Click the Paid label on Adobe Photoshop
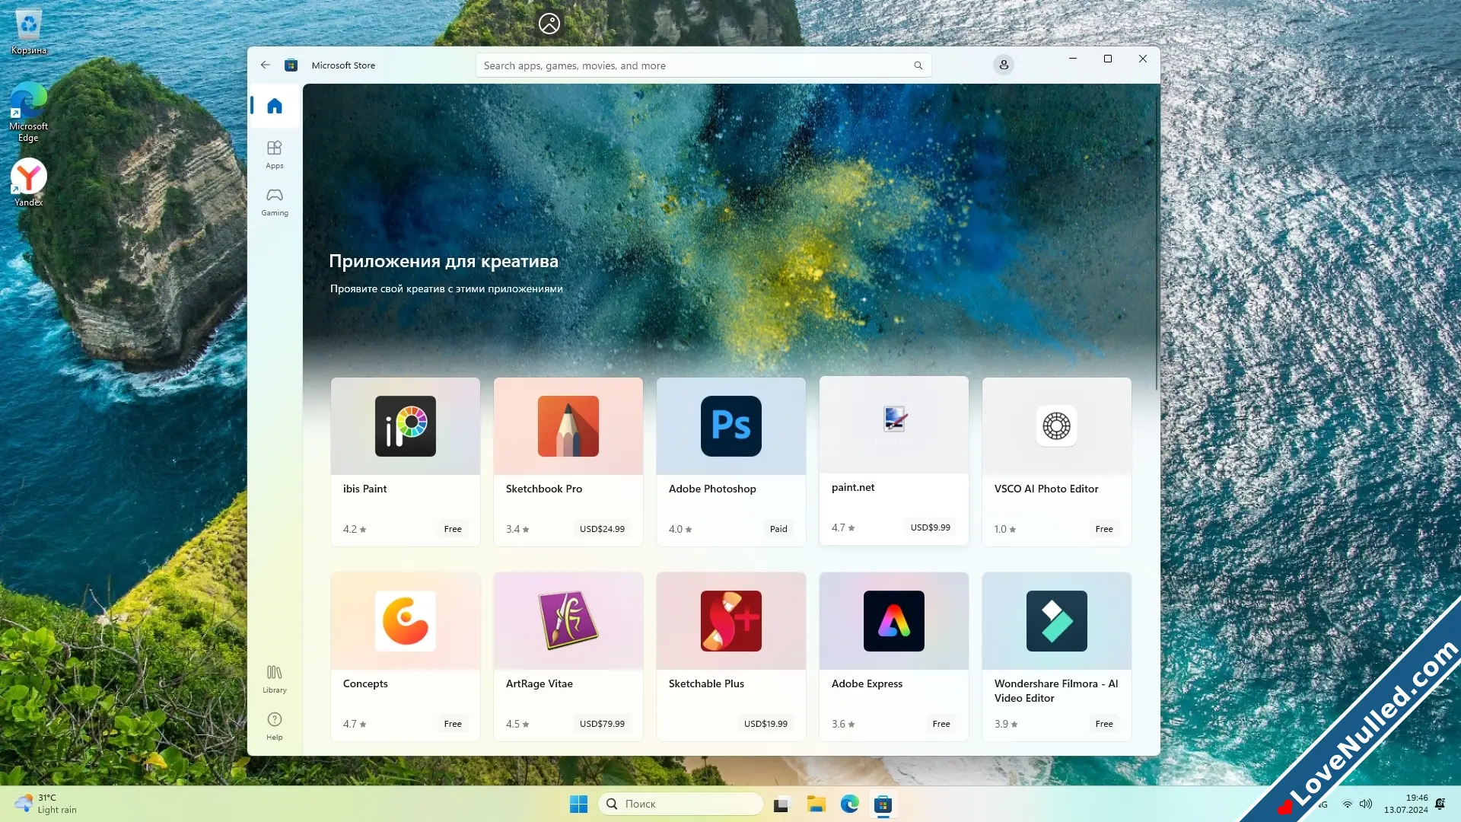1461x822 pixels. [778, 529]
